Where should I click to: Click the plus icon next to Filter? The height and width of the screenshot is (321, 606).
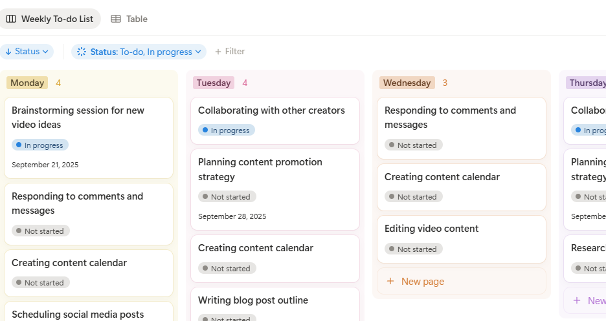point(218,52)
